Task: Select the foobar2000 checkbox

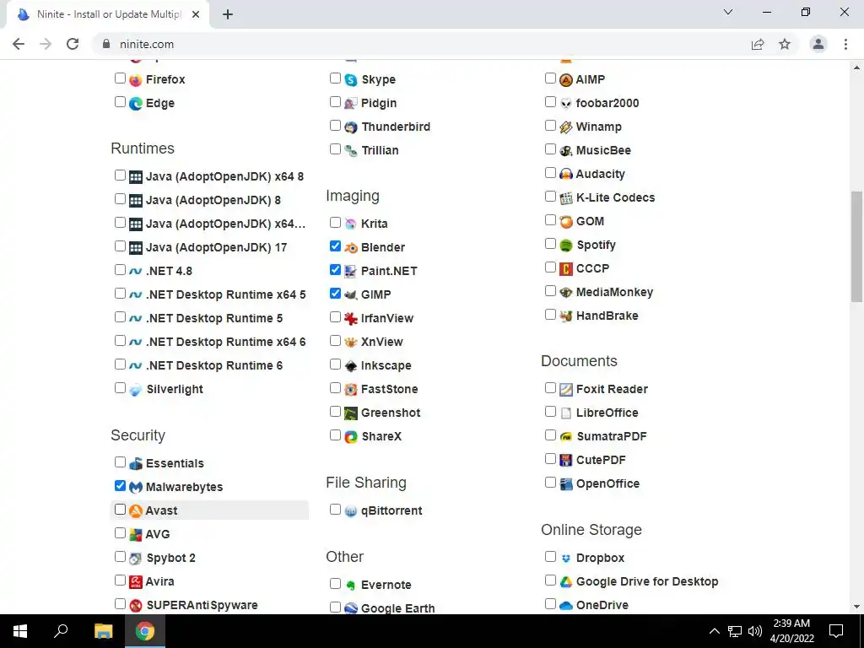Action: (x=550, y=102)
